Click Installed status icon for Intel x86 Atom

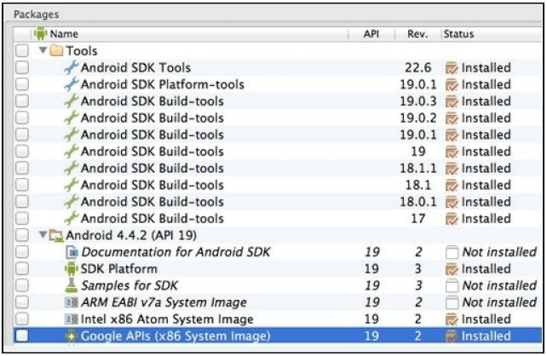(x=452, y=319)
